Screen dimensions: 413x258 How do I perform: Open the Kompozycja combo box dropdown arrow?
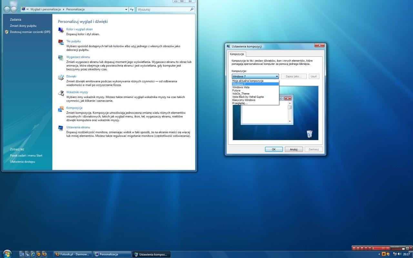tap(277, 76)
